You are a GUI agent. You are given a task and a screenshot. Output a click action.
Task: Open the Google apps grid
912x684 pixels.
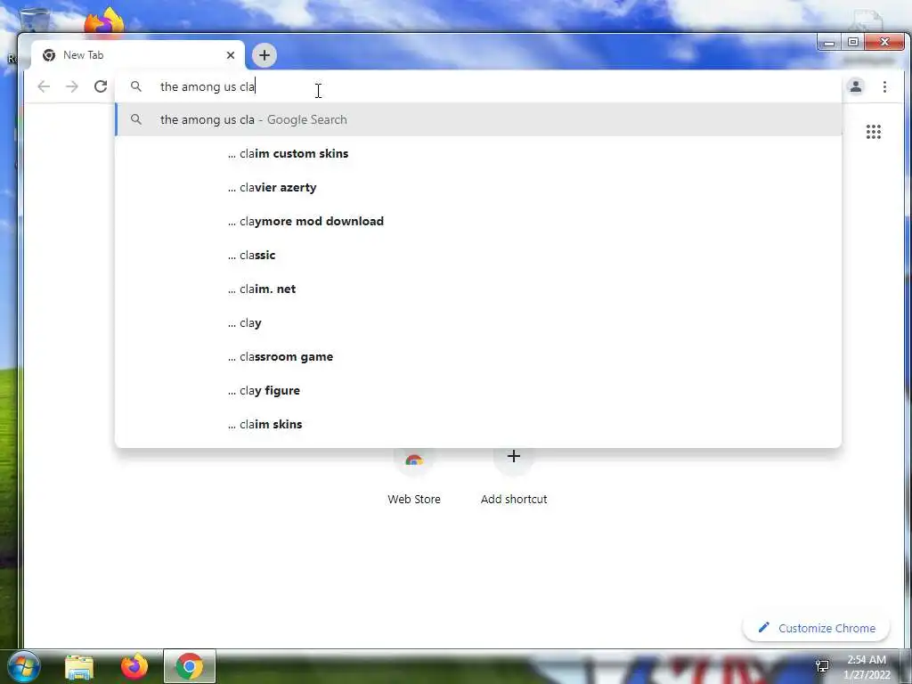[x=873, y=132]
